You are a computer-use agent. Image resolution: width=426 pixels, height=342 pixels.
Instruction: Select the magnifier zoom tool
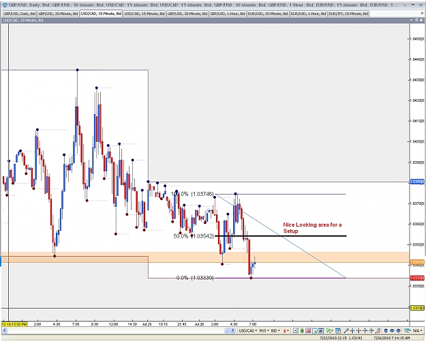[346, 330]
